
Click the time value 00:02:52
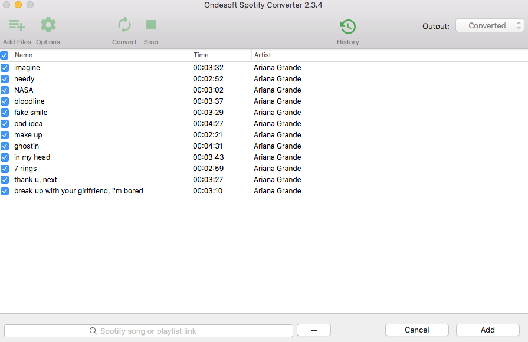(x=208, y=79)
